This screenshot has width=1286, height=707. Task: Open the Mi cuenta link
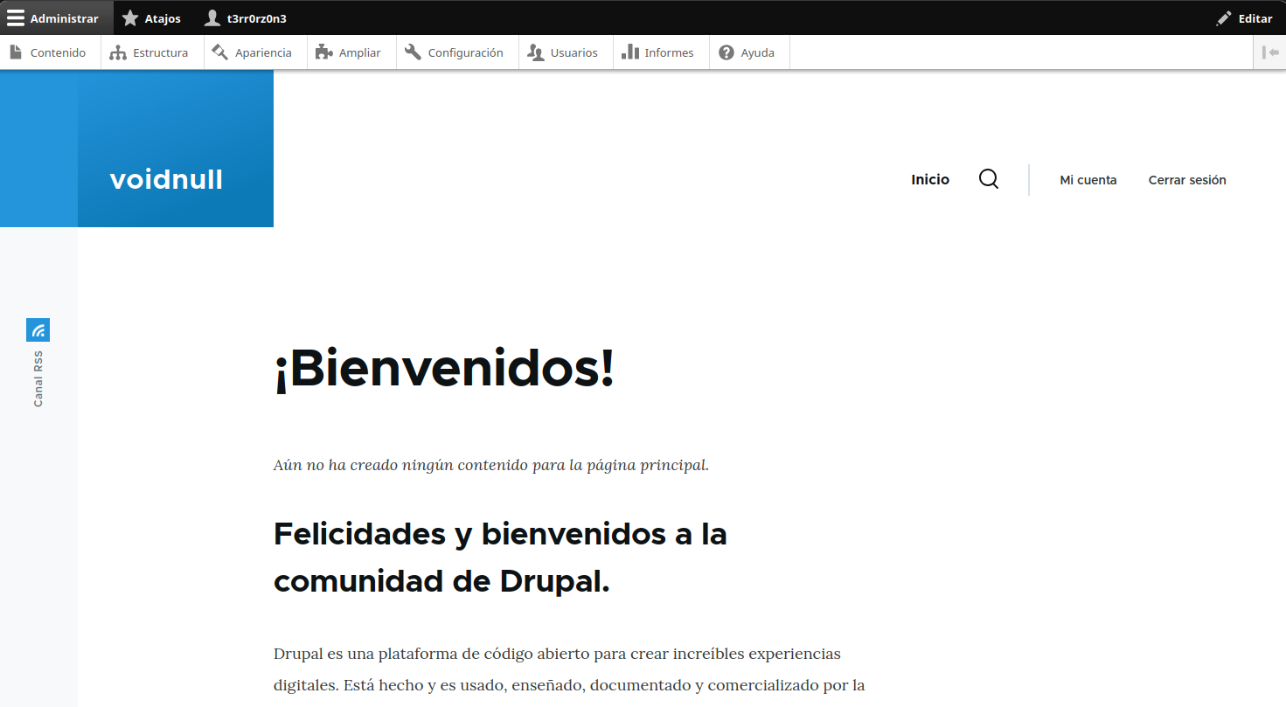(1088, 180)
